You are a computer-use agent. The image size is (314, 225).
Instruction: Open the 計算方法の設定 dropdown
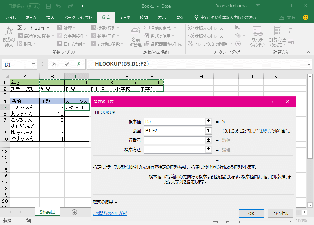tap(278, 37)
